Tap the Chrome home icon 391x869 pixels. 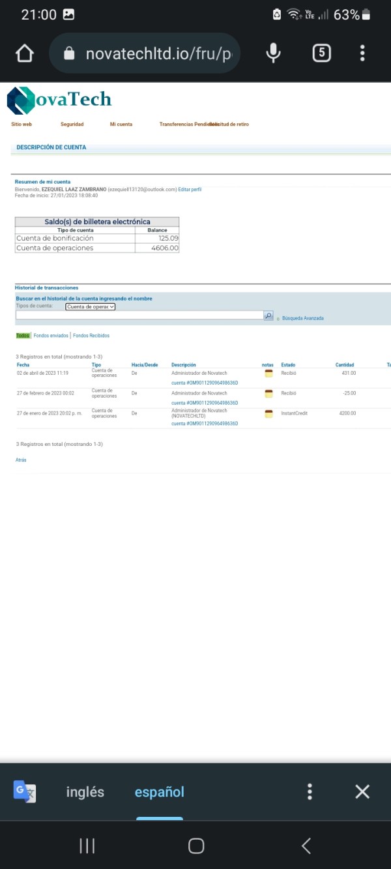coord(25,53)
